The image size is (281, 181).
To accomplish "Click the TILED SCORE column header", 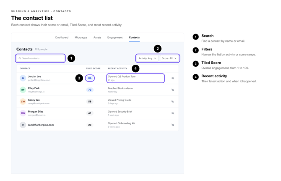I will point(93,68).
